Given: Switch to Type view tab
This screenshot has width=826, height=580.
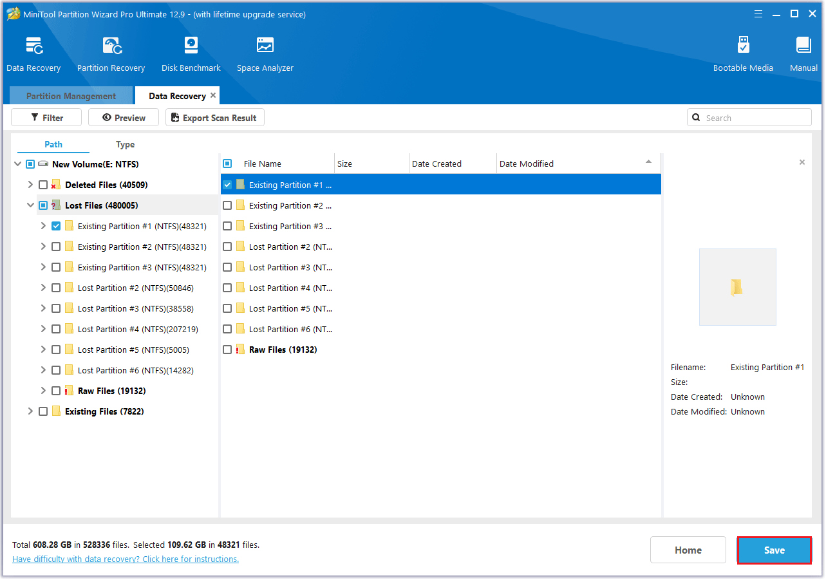Looking at the screenshot, I should (125, 144).
